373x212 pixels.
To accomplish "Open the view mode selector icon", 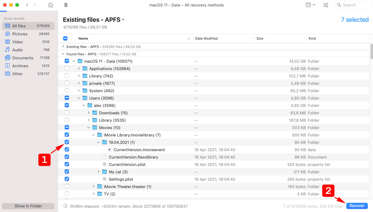I will click(310, 5).
